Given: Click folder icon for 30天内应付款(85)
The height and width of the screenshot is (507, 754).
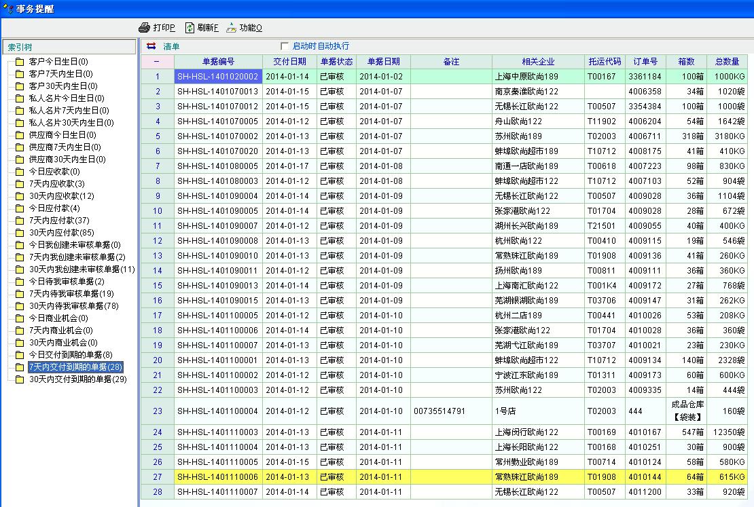Looking at the screenshot, I should [x=20, y=233].
